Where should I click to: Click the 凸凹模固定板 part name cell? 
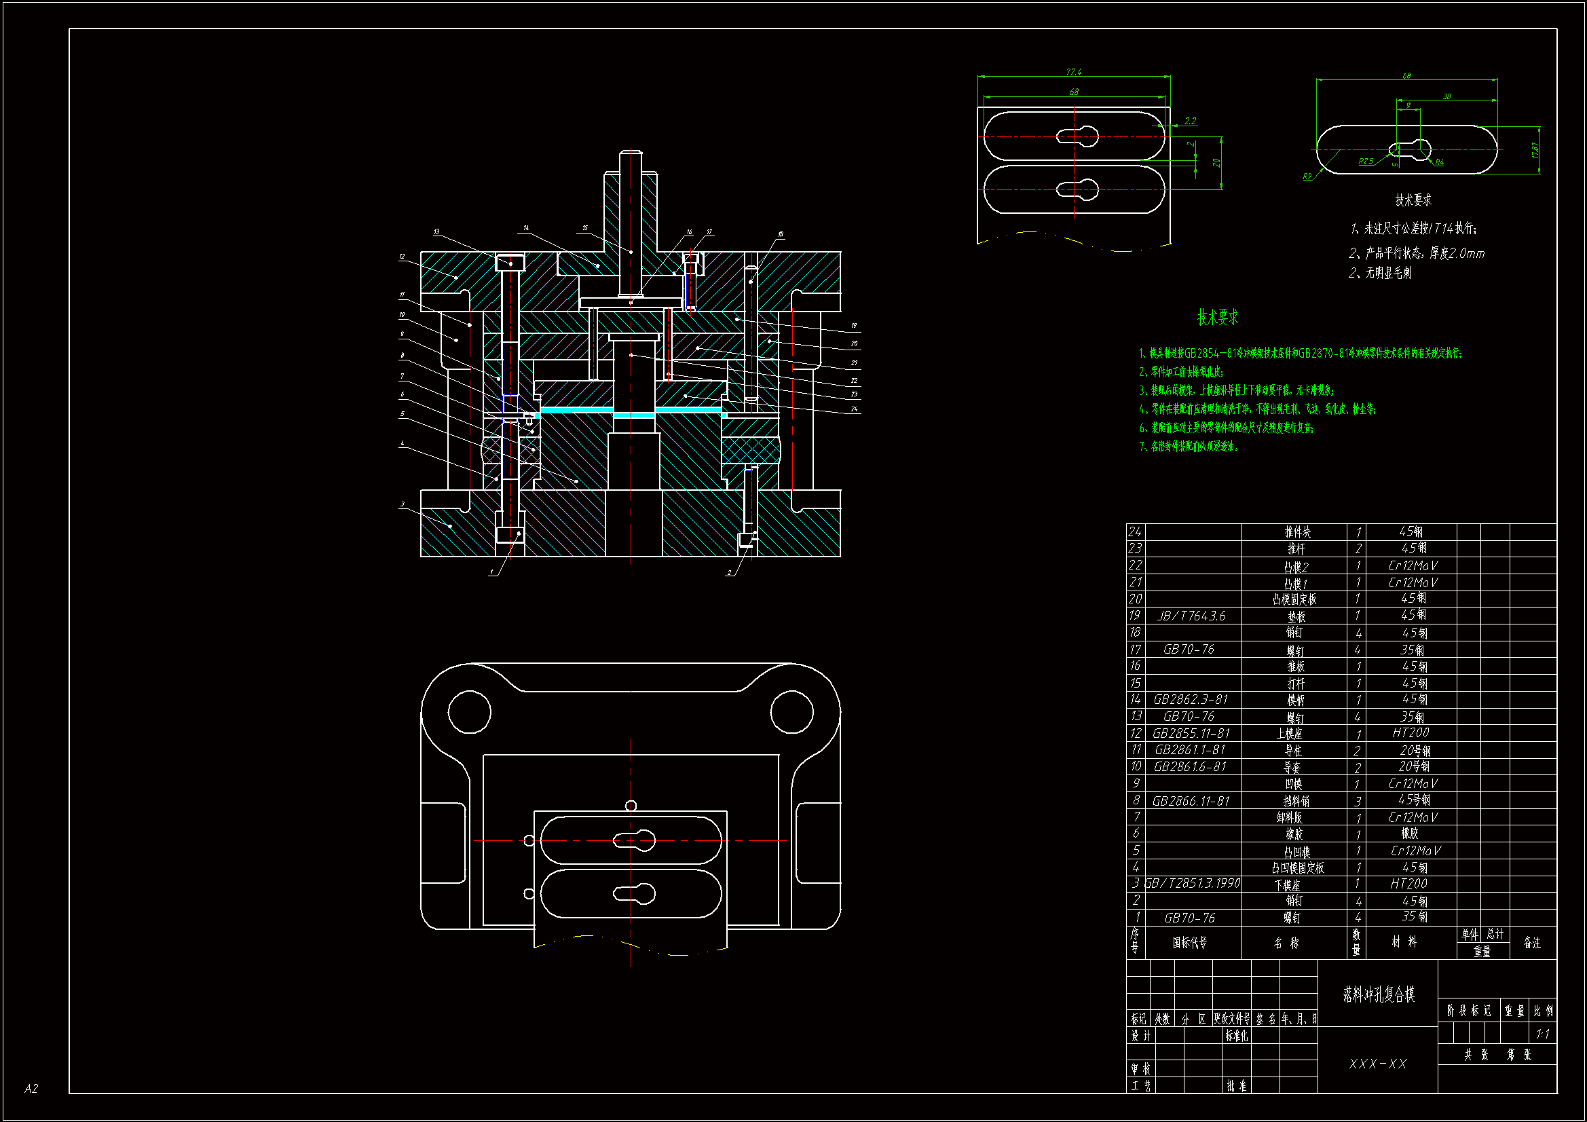[x=1296, y=867]
